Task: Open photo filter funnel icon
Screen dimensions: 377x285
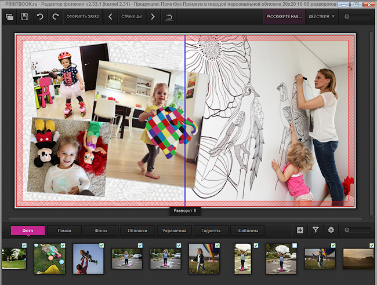Action: (316, 230)
